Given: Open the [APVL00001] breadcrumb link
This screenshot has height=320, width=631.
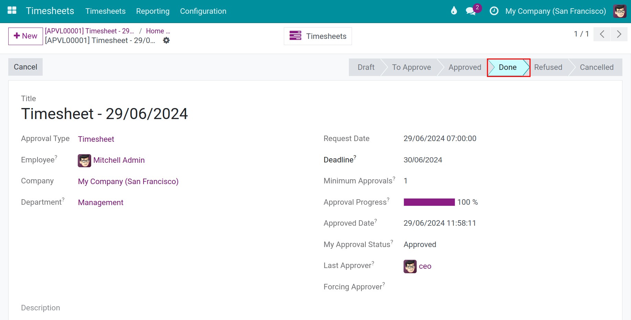Looking at the screenshot, I should point(89,31).
